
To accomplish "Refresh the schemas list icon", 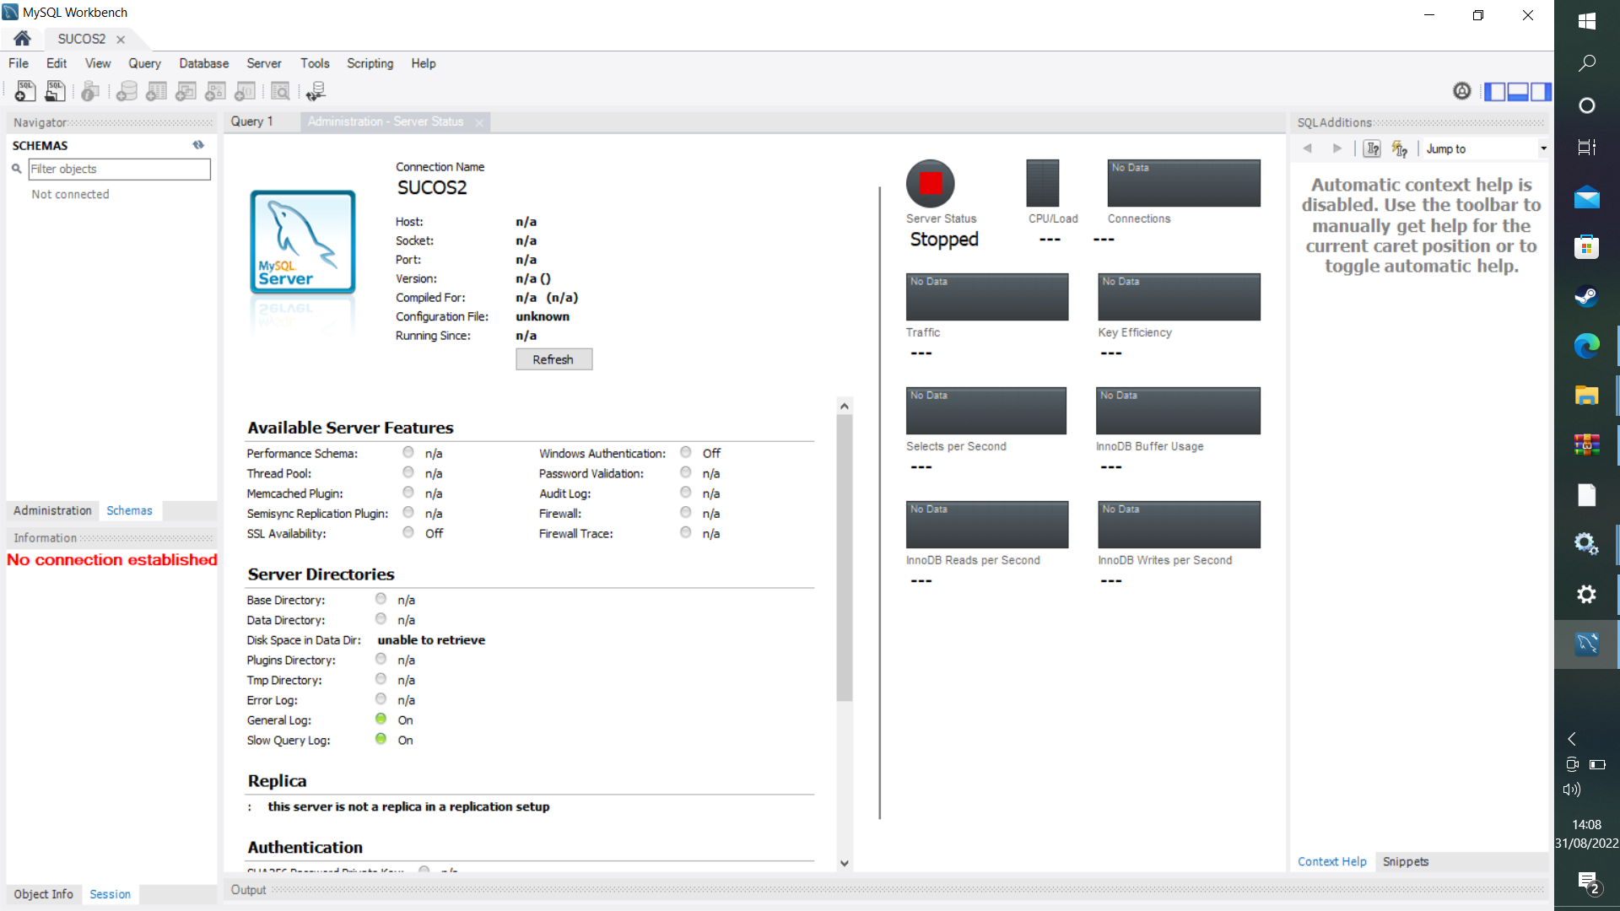I will tap(198, 145).
